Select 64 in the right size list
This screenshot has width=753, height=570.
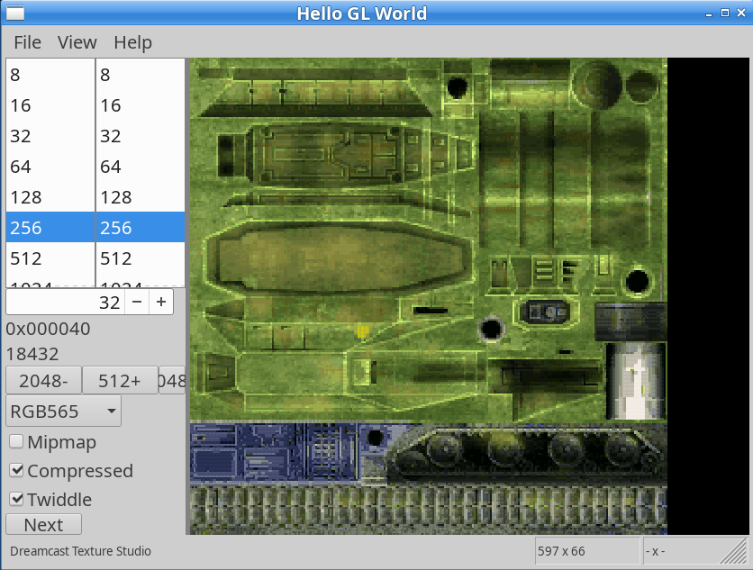tap(141, 167)
